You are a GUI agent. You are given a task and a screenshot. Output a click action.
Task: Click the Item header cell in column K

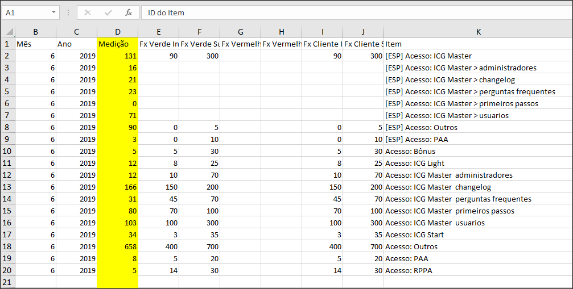click(478, 44)
